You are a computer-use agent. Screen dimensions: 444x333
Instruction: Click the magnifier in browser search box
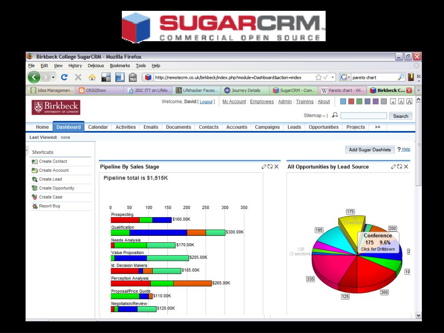point(401,77)
